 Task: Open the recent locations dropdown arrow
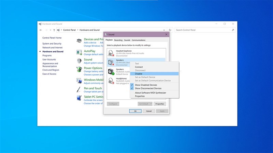pyautogui.click(x=50, y=30)
